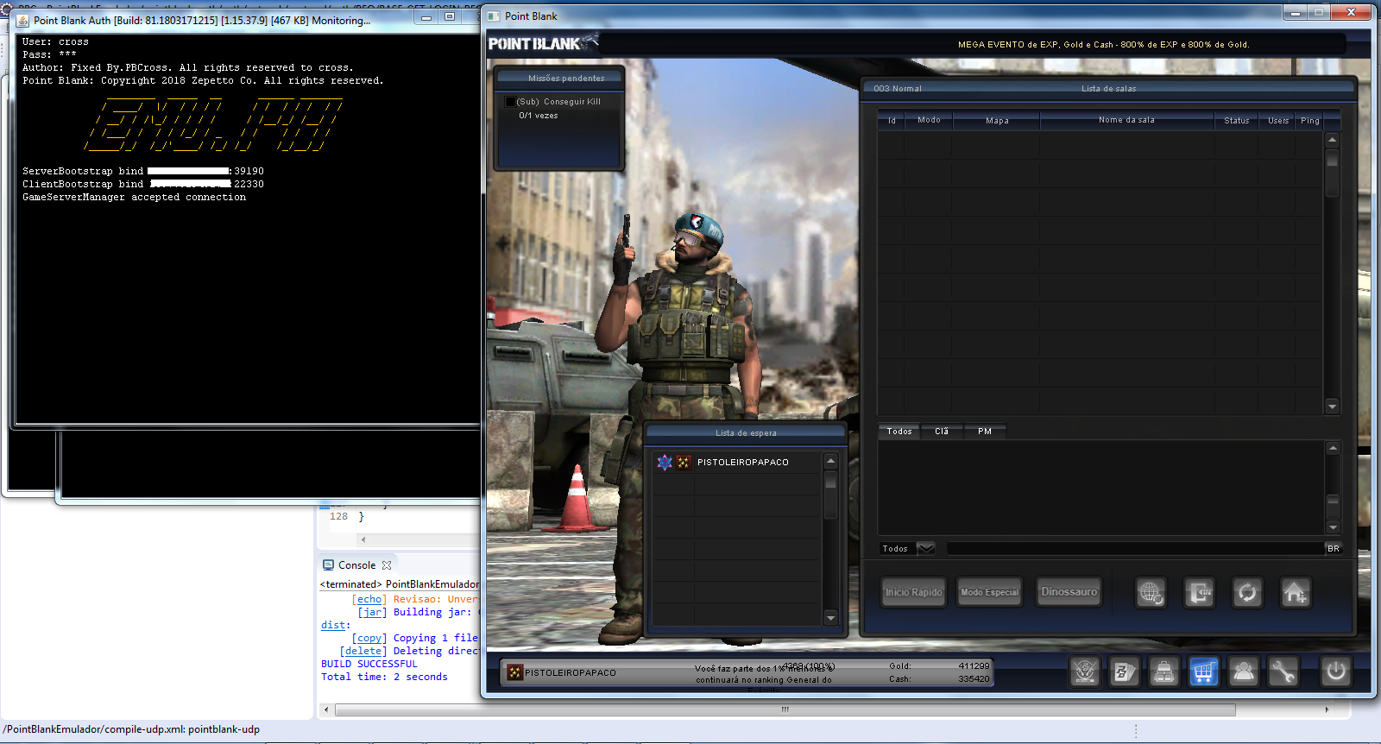
Task: Click chat box scrollbar down arrow
Action: click(x=1333, y=526)
